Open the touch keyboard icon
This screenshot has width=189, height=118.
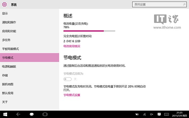click(x=166, y=115)
